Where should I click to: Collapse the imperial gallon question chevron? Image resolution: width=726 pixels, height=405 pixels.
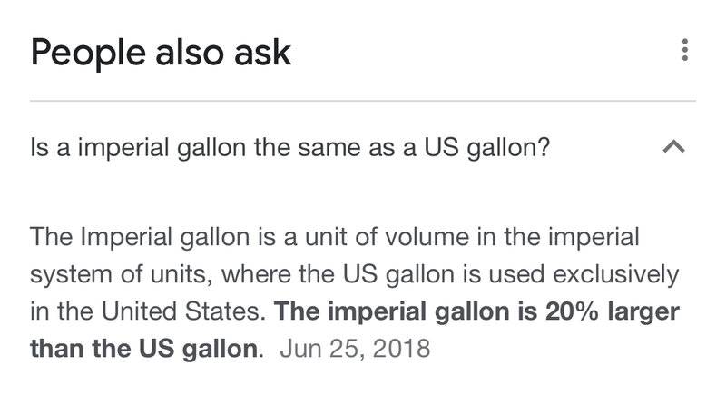(674, 147)
